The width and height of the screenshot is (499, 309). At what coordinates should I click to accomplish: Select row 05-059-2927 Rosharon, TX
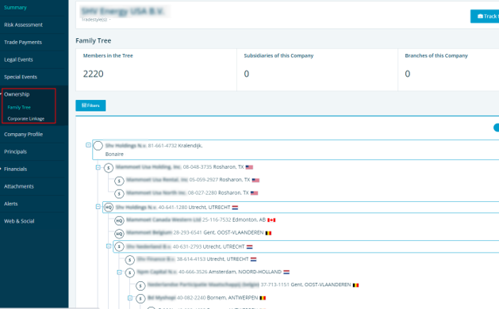[x=193, y=181]
